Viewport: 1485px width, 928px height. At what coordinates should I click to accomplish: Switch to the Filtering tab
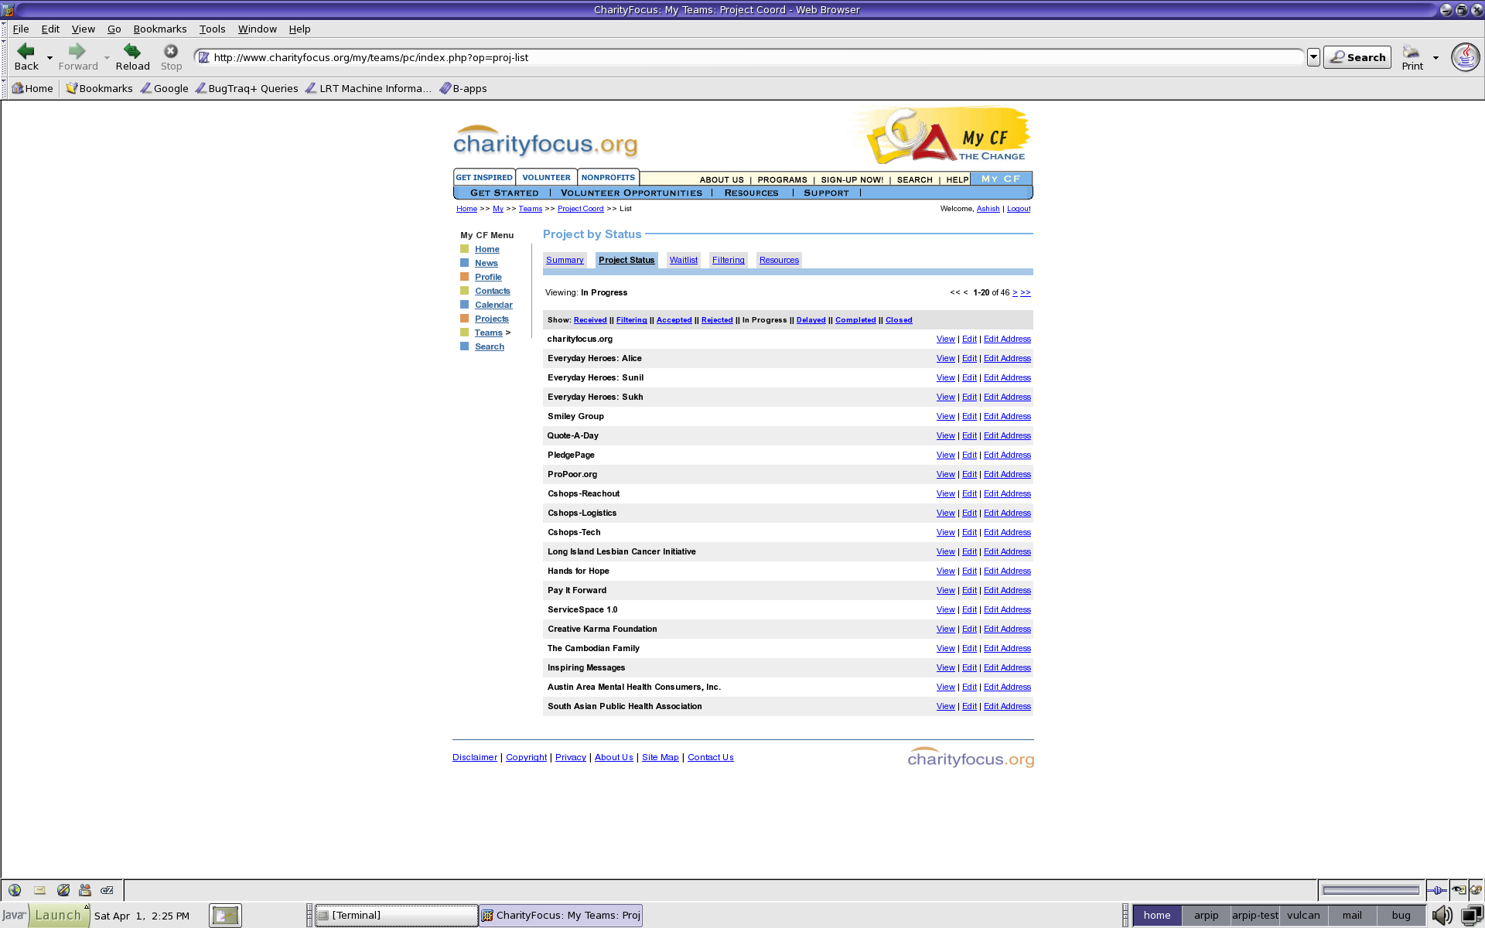coord(729,260)
